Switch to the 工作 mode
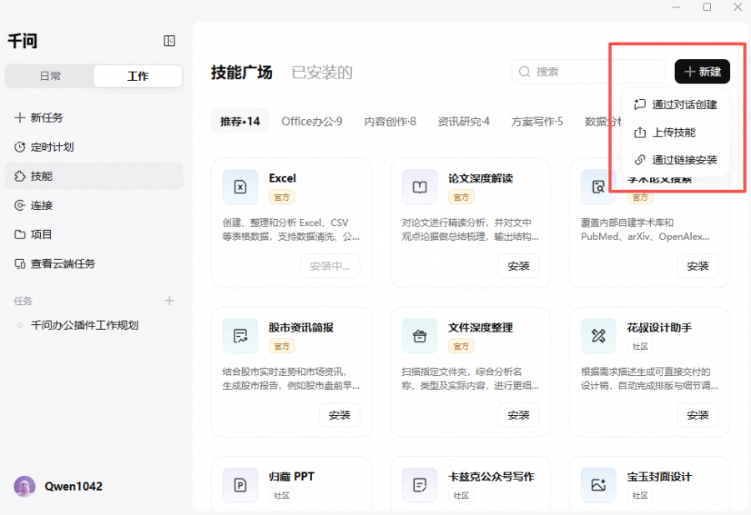 coord(138,76)
